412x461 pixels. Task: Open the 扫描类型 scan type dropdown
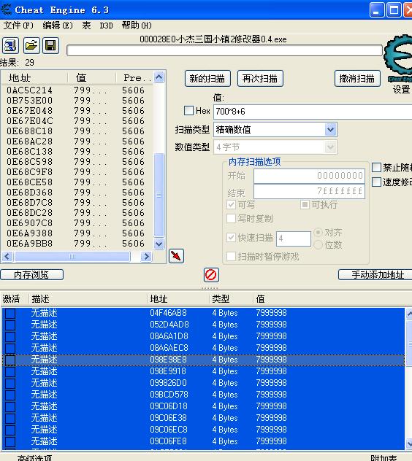tap(330, 129)
